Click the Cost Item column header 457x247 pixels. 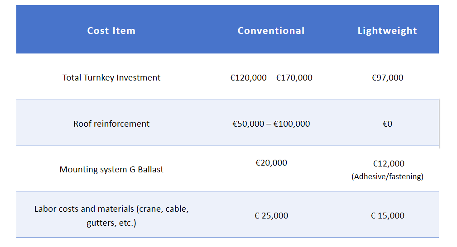pos(111,31)
